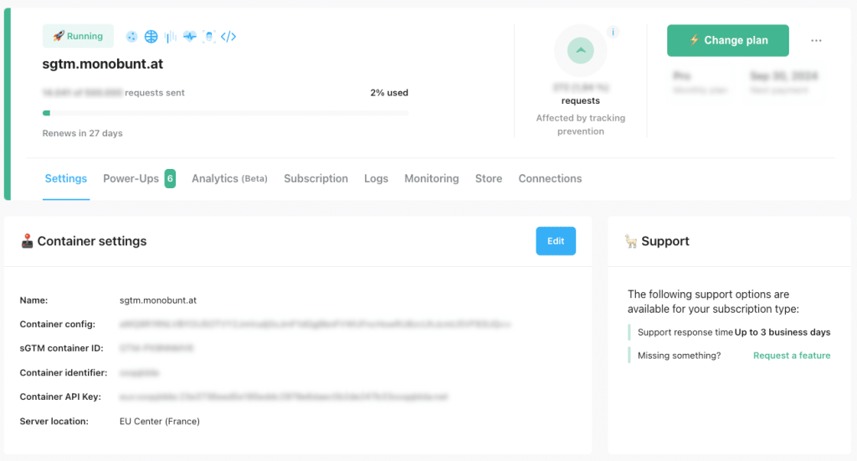Click the blue Edit button
Screen dimensions: 857x461
[556, 241]
